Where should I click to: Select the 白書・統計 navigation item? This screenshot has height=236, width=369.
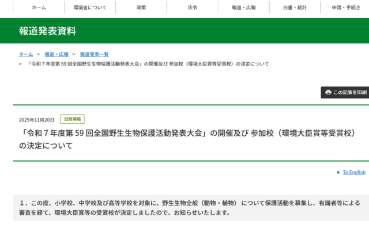295,7
